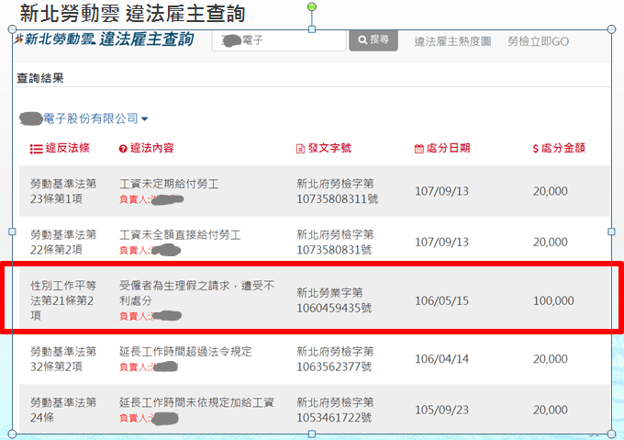Open the 違法雇主熱度圖 link
This screenshot has width=624, height=440.
[452, 41]
